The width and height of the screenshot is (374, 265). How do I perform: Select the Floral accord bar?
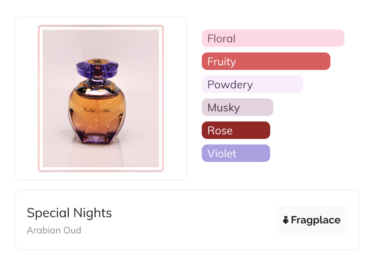pyautogui.click(x=273, y=38)
